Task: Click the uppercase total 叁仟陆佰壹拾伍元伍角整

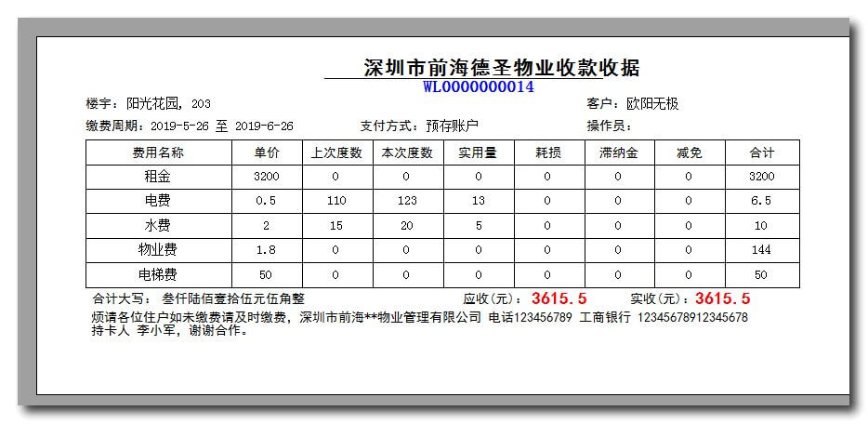Action: tap(233, 299)
